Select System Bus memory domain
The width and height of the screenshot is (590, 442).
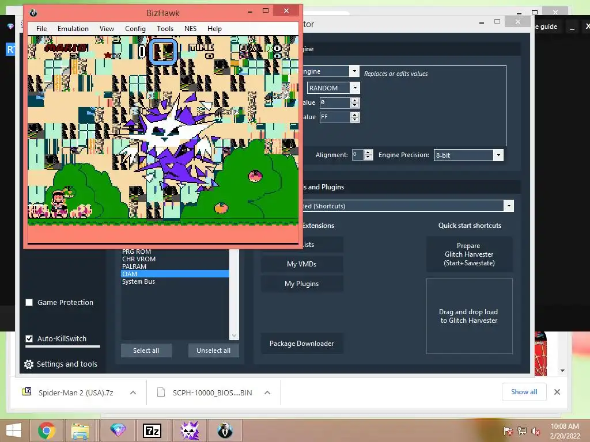coord(175,281)
